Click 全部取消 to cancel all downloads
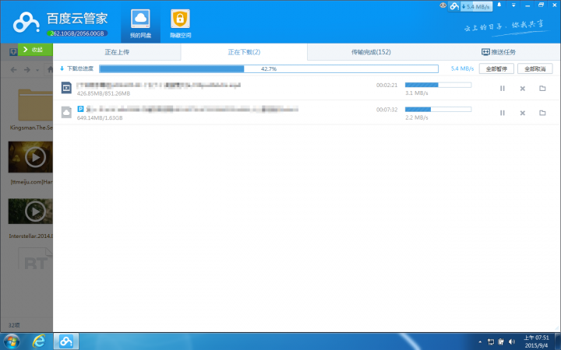The height and width of the screenshot is (350, 561). (535, 68)
